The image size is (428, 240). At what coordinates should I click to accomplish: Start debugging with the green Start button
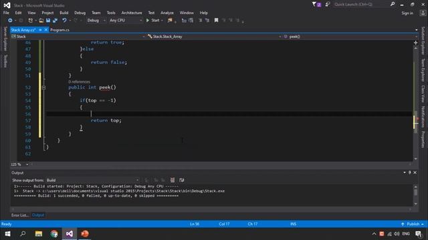pyautogui.click(x=153, y=21)
